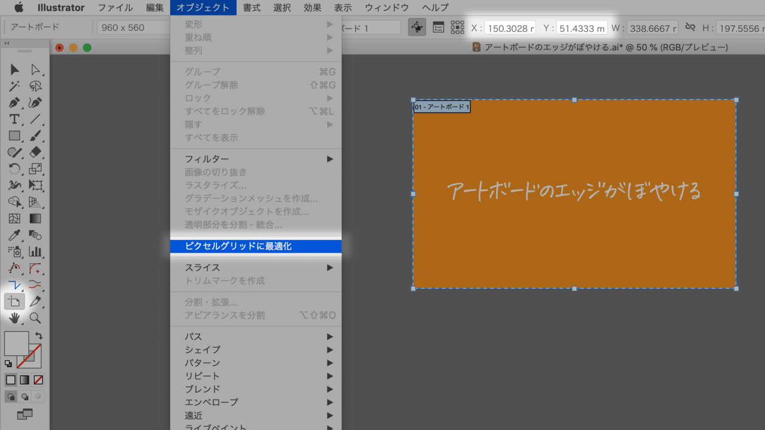The width and height of the screenshot is (765, 430).
Task: Toggle Move/Copy Artwork with Artboard
Action: pos(418,27)
